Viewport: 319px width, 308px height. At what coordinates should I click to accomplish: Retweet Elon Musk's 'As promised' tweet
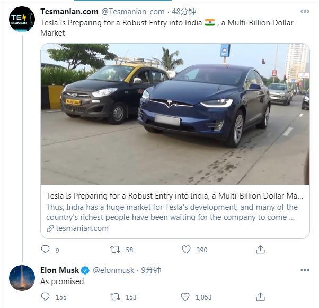[115, 297]
